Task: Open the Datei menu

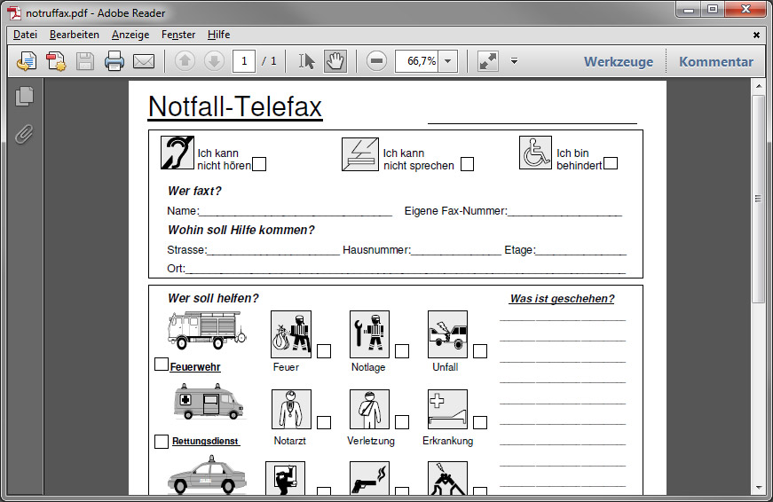Action: pyautogui.click(x=26, y=35)
